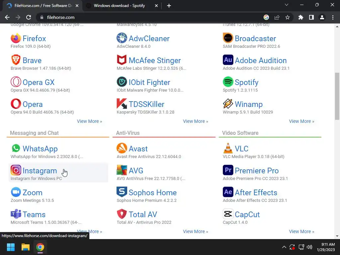This screenshot has width=340, height=255.
Task: Open the Anti-Virus category heading
Action: tap(128, 133)
